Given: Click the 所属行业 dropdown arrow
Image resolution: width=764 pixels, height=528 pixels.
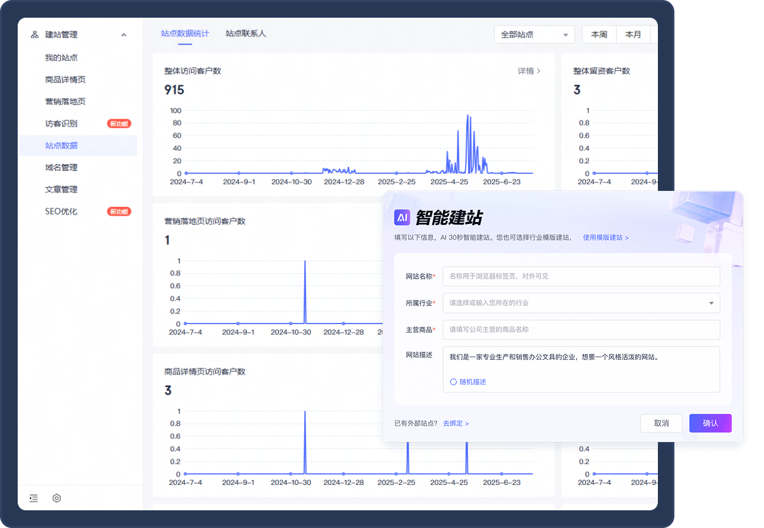Looking at the screenshot, I should 712,303.
